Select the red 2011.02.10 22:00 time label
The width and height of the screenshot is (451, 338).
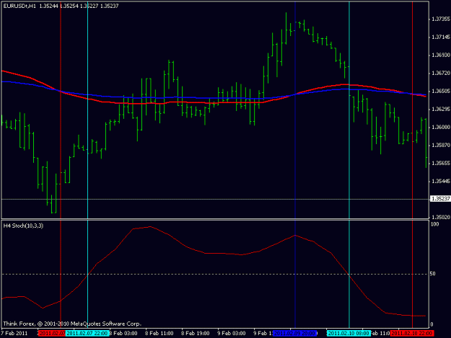tap(412, 334)
